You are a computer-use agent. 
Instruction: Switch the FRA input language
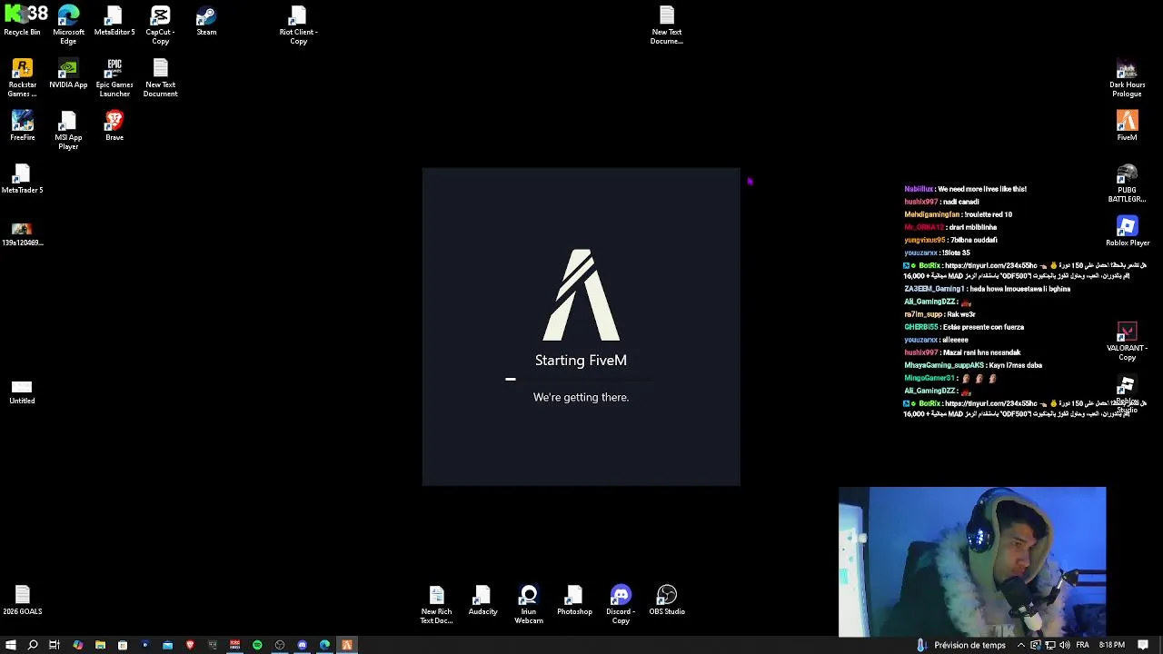pos(1082,645)
